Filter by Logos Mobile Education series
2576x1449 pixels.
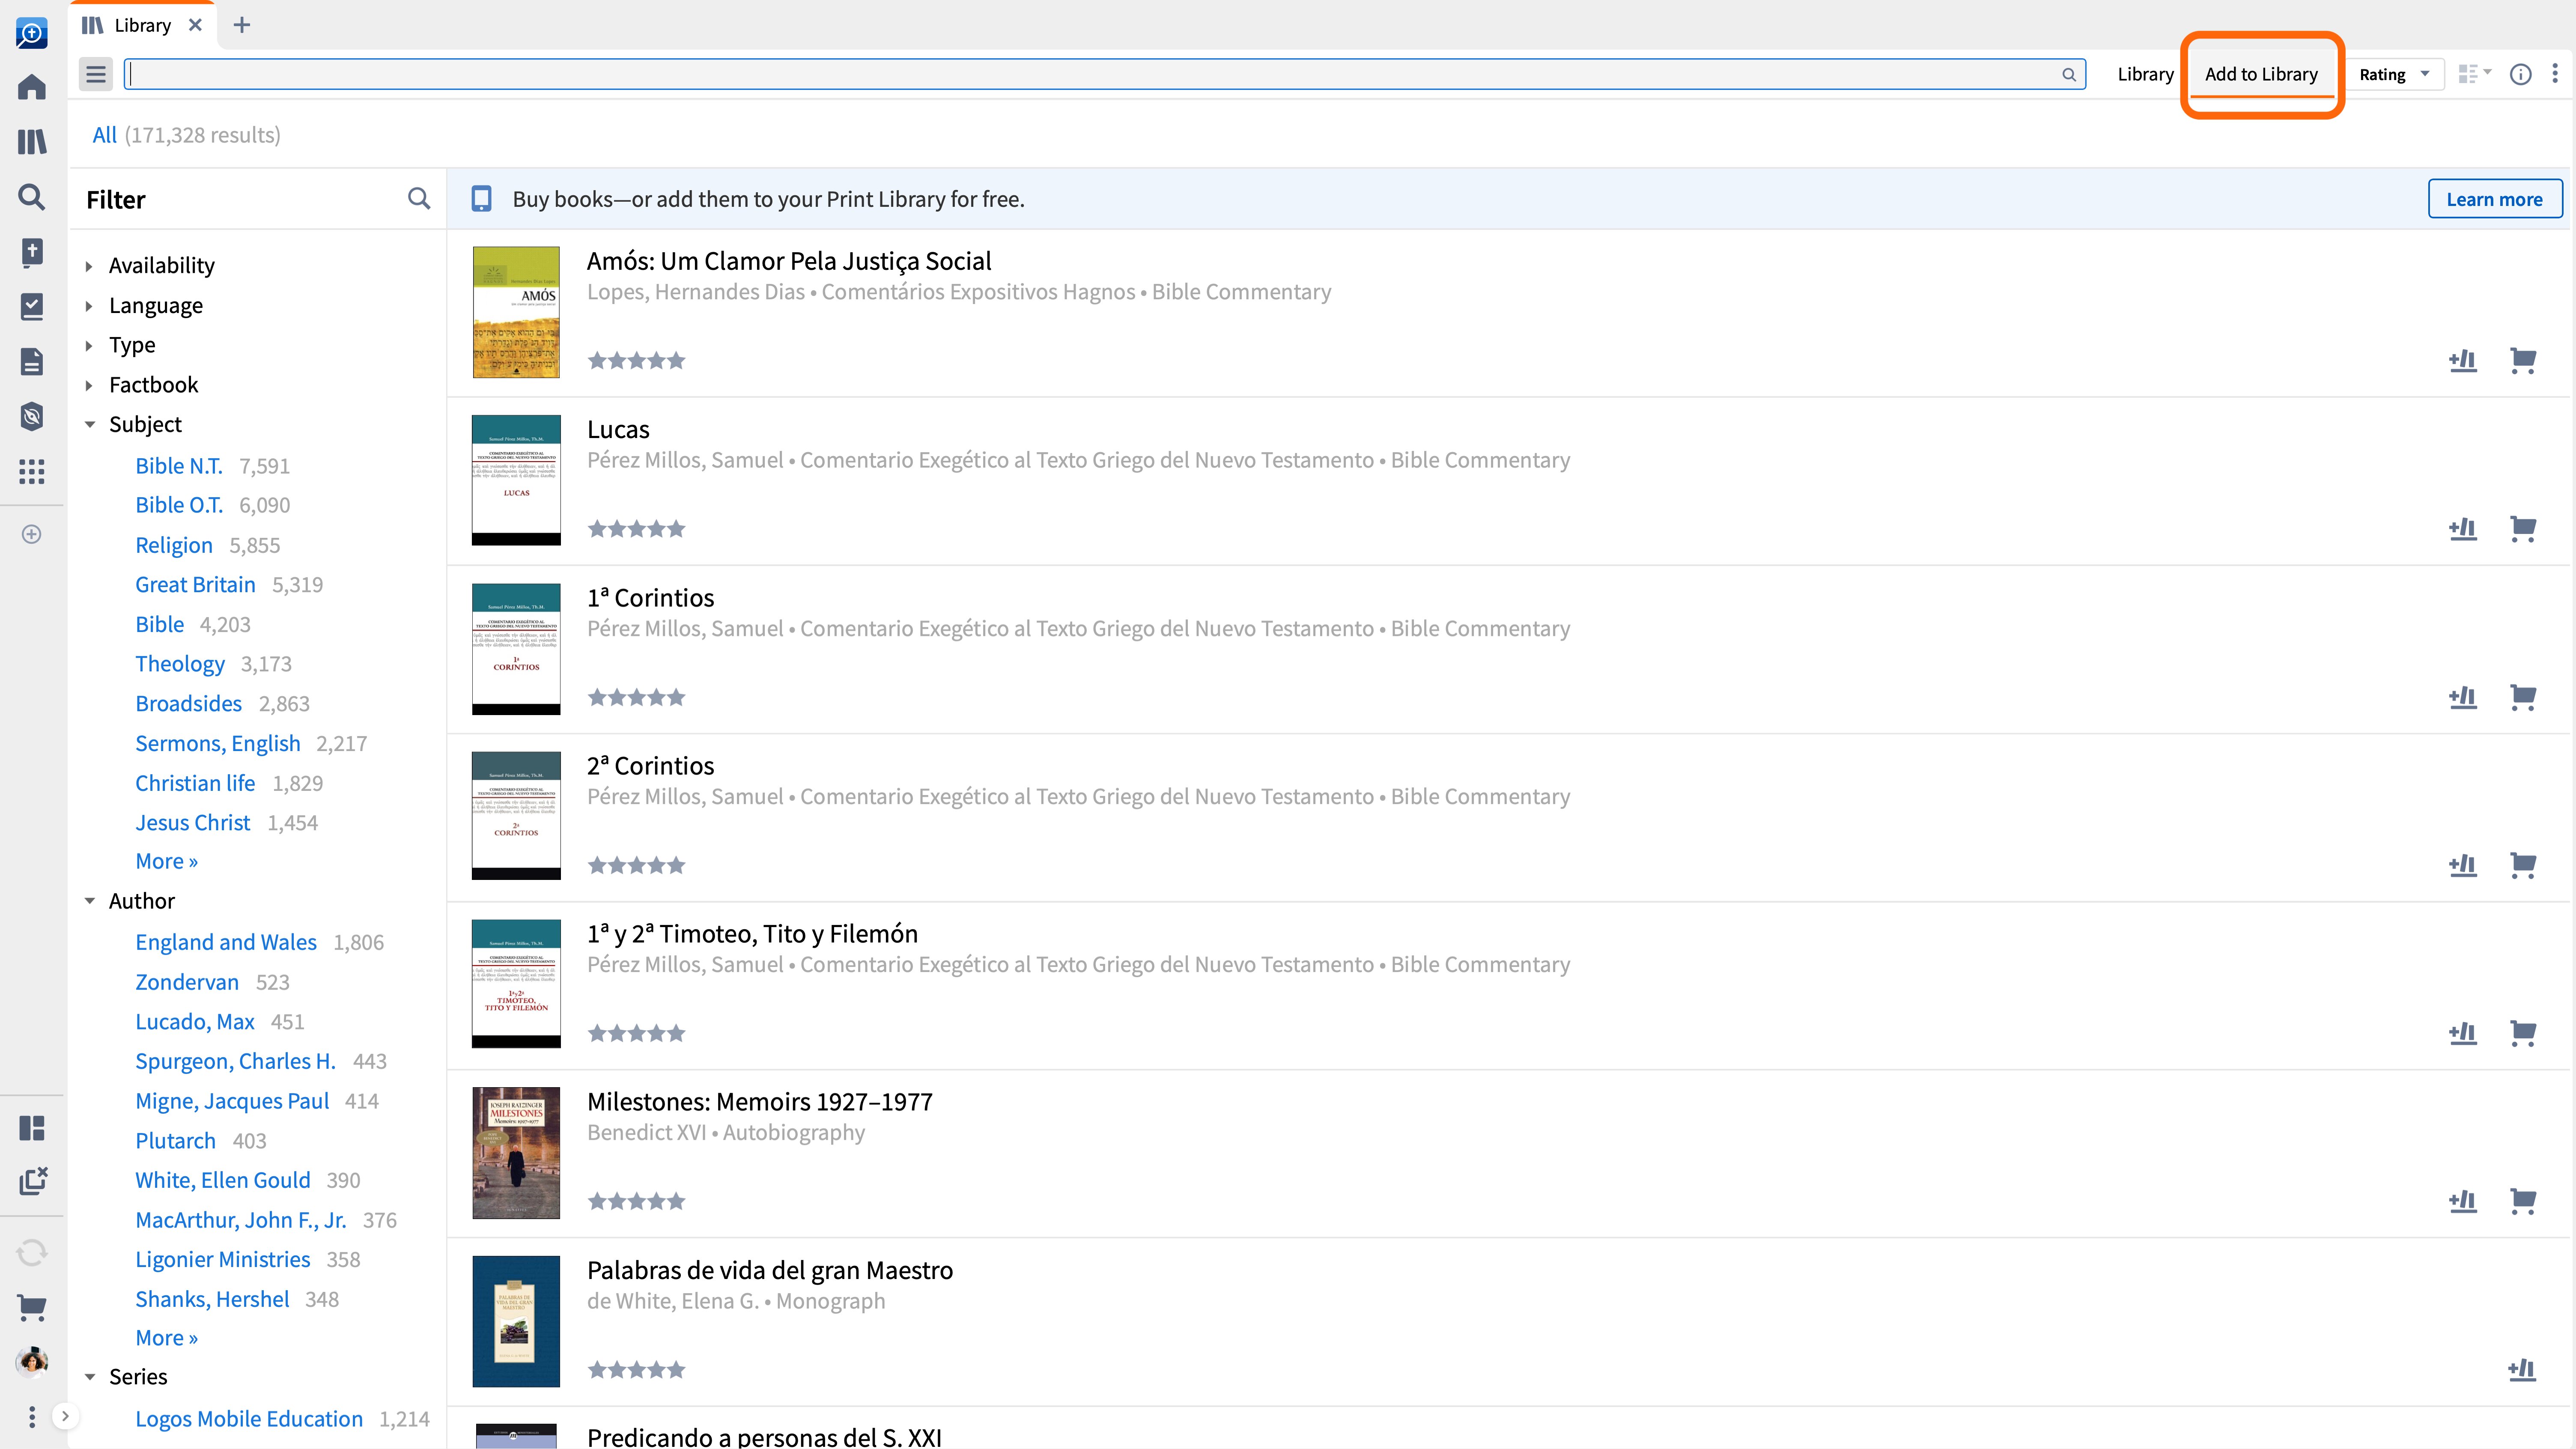249,1418
